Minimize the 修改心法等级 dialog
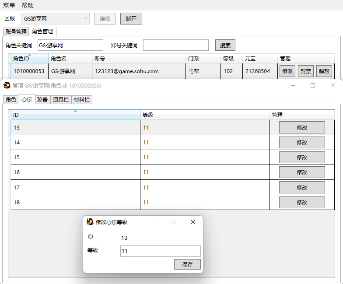Screen dimensions: 343x284 tap(153, 222)
